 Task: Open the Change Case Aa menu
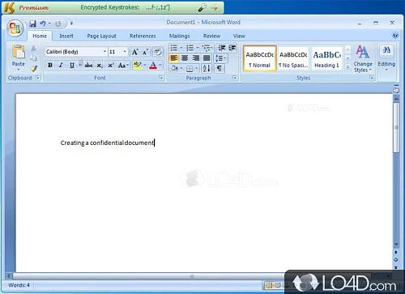point(123,66)
